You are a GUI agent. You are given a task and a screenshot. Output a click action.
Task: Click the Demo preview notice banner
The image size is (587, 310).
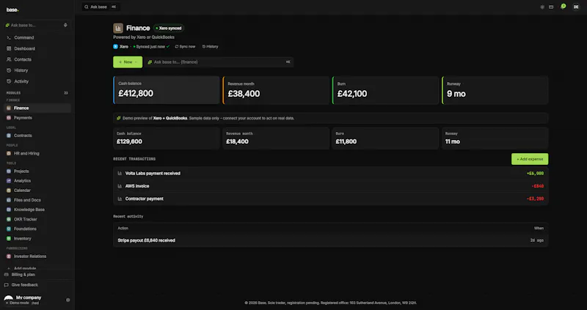pyautogui.click(x=331, y=118)
